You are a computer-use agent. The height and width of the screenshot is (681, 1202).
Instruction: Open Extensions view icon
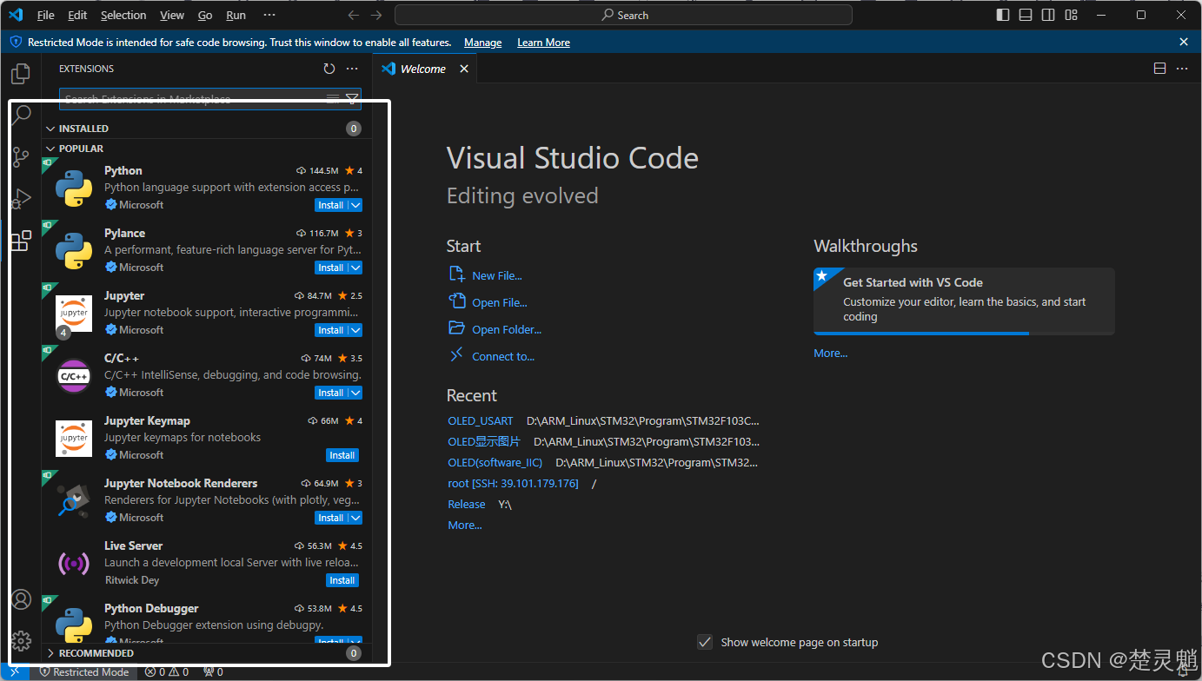point(21,241)
